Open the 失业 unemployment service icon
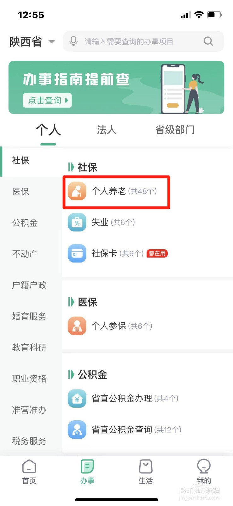Screen dimensions: 233x506 tap(77, 222)
